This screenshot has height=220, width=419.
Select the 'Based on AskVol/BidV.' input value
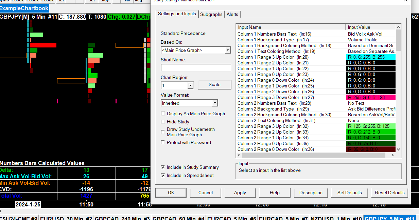click(x=370, y=115)
